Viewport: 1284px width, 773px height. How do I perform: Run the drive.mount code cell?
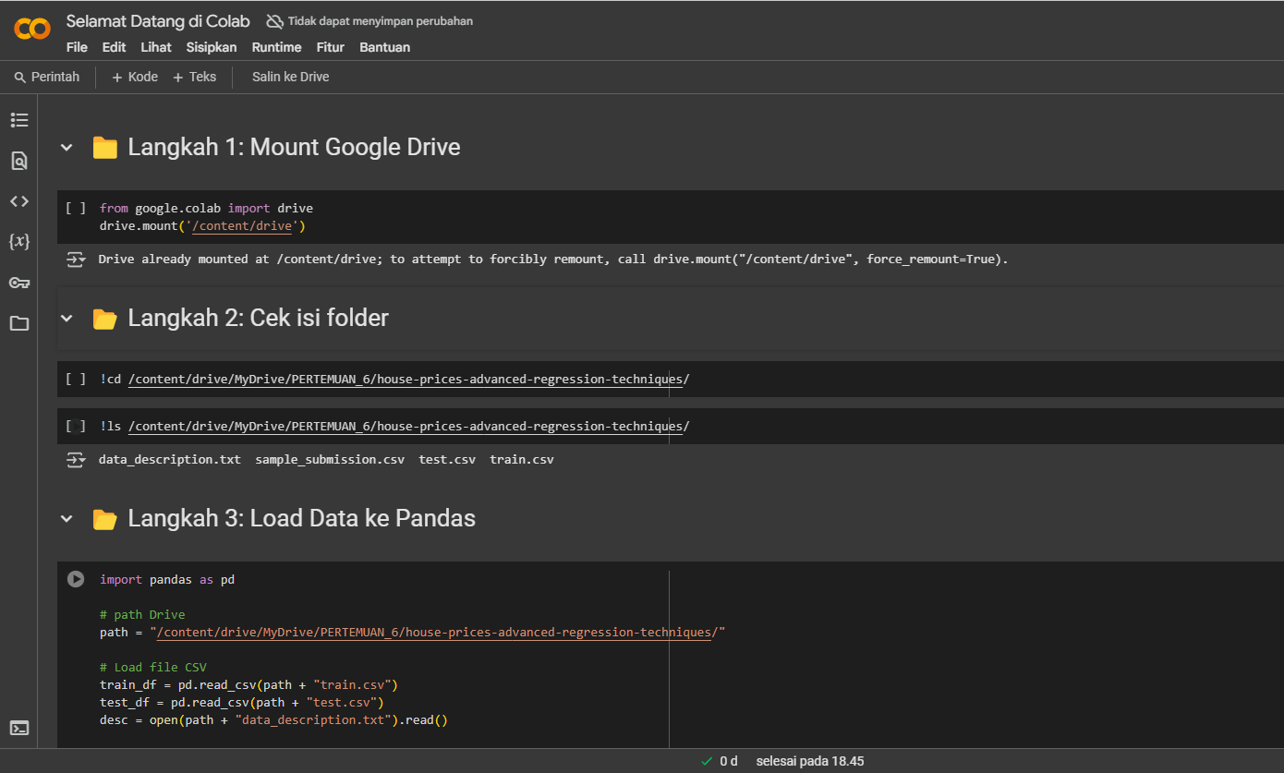pyautogui.click(x=76, y=209)
